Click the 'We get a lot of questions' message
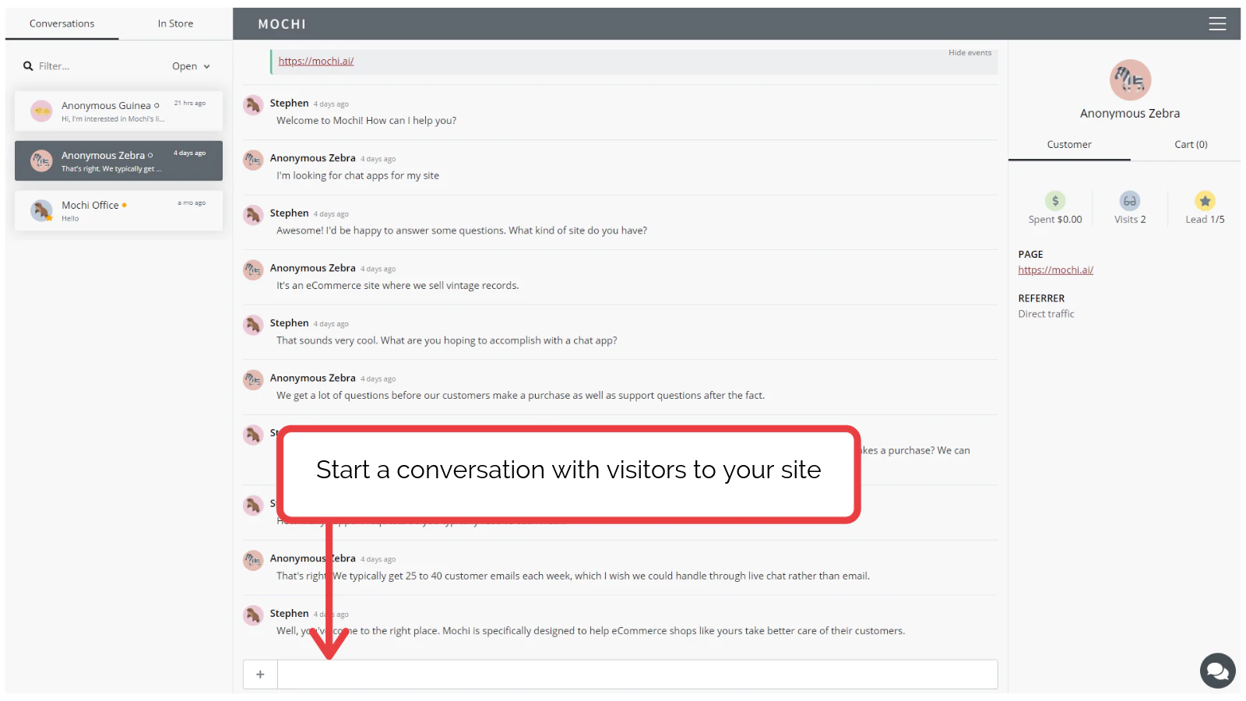The image size is (1246, 701). pos(520,396)
